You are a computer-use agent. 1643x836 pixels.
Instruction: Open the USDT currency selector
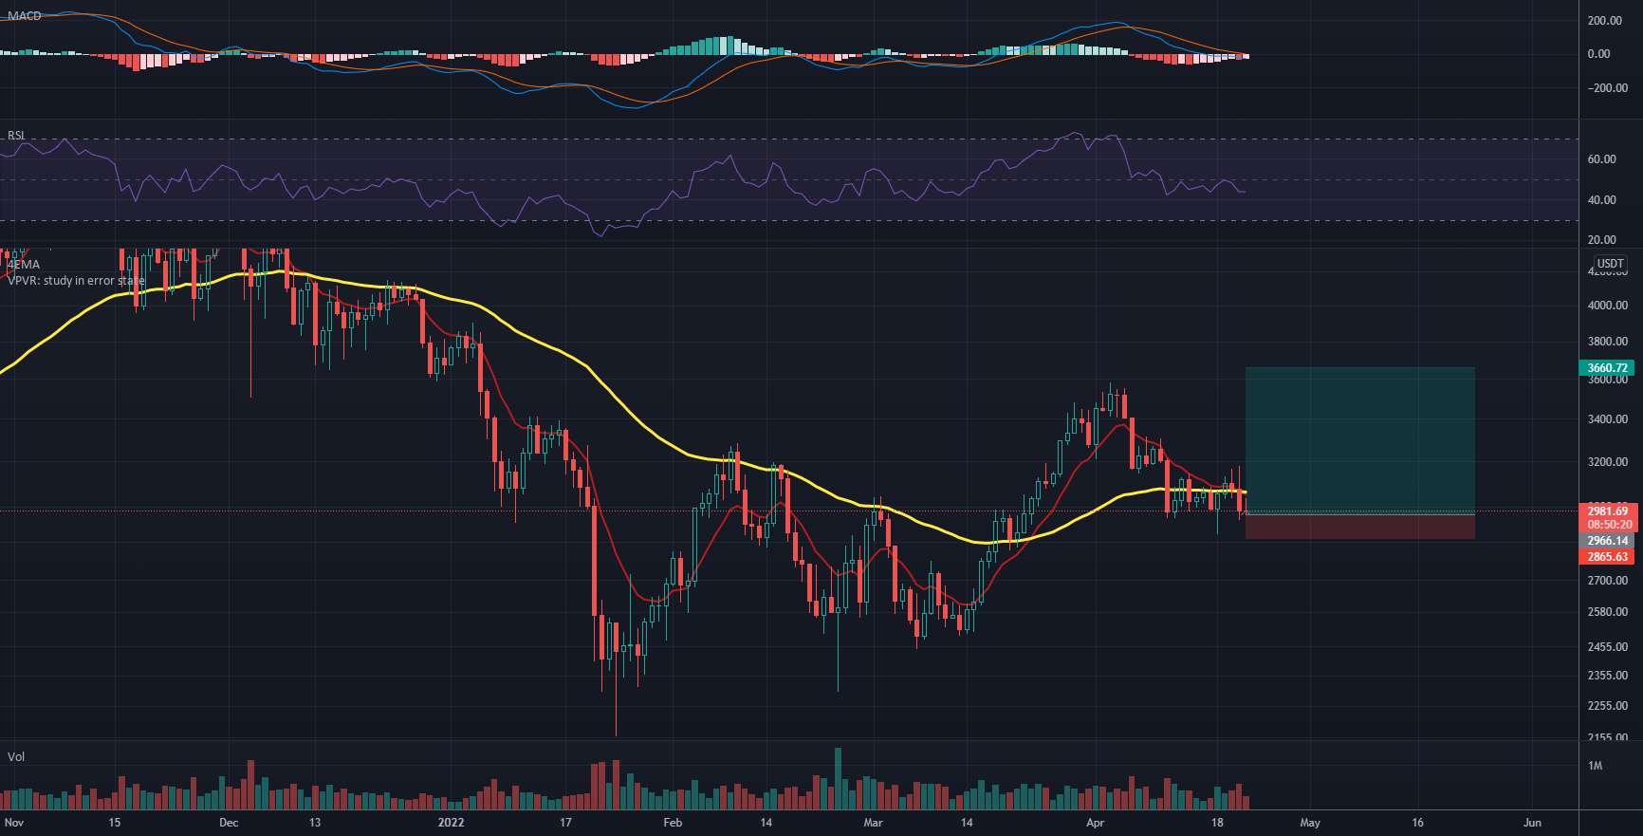pos(1610,264)
